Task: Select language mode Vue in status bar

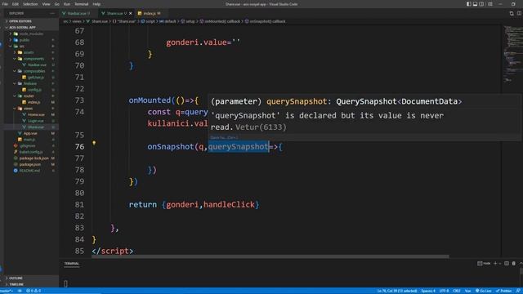Action: 468,291
